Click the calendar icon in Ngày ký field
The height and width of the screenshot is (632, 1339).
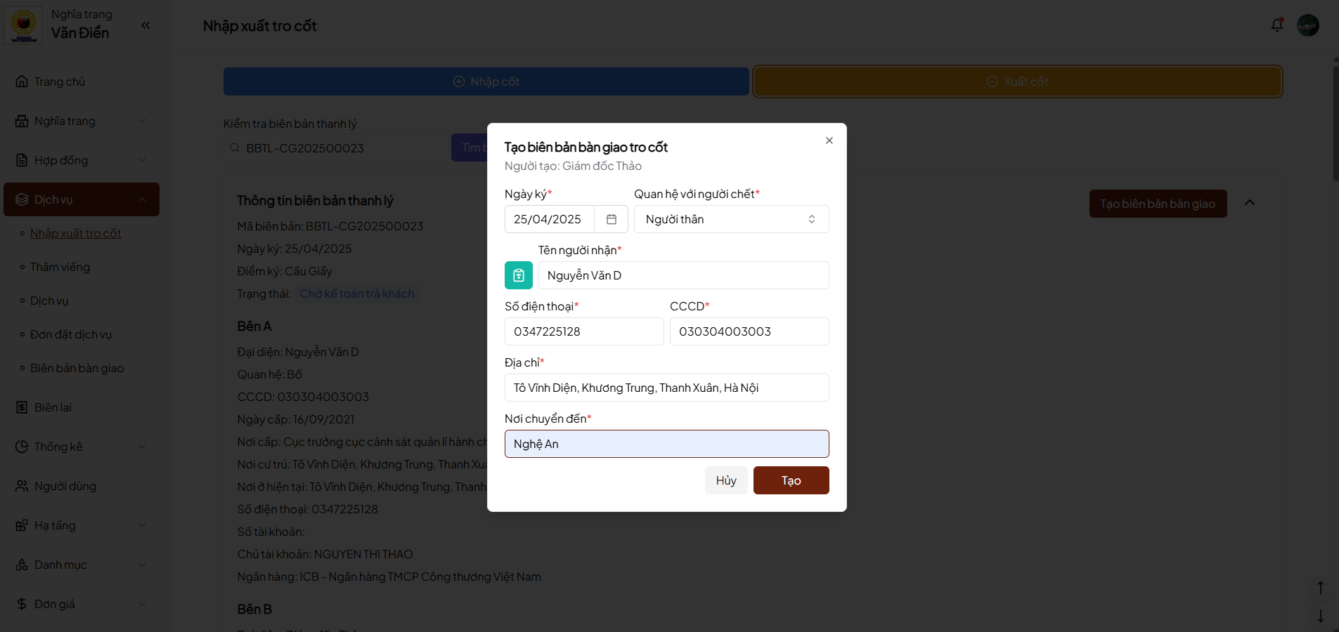[611, 219]
